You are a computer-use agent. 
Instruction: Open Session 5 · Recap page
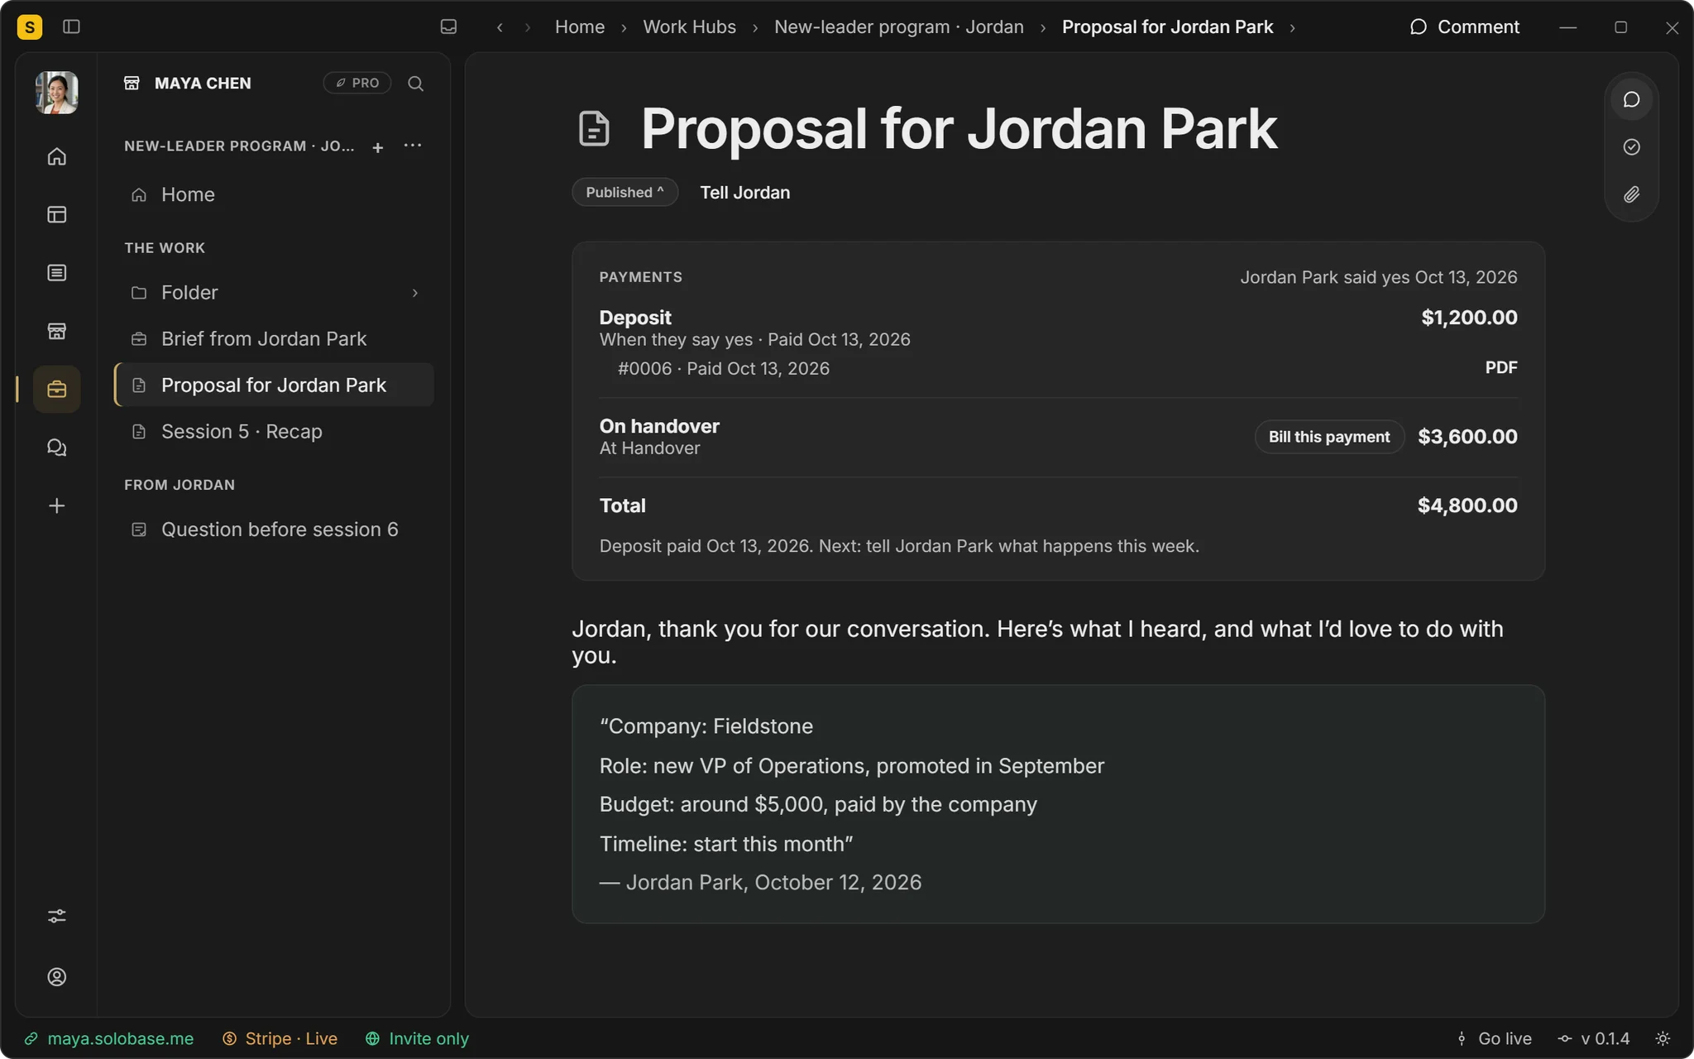pos(274,431)
